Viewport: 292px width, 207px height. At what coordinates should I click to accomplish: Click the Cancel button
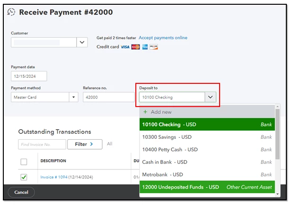[x=21, y=192]
